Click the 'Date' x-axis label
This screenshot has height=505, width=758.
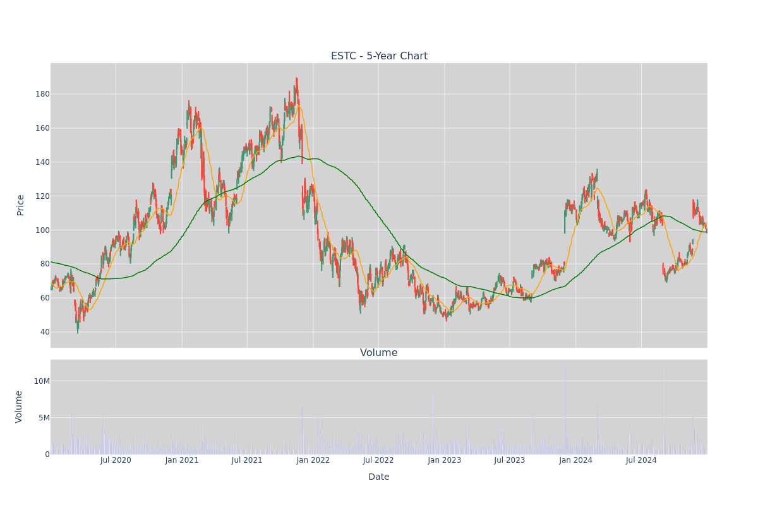click(x=379, y=477)
